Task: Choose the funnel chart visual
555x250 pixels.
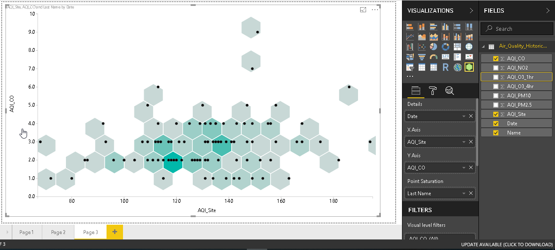Action: (x=422, y=57)
